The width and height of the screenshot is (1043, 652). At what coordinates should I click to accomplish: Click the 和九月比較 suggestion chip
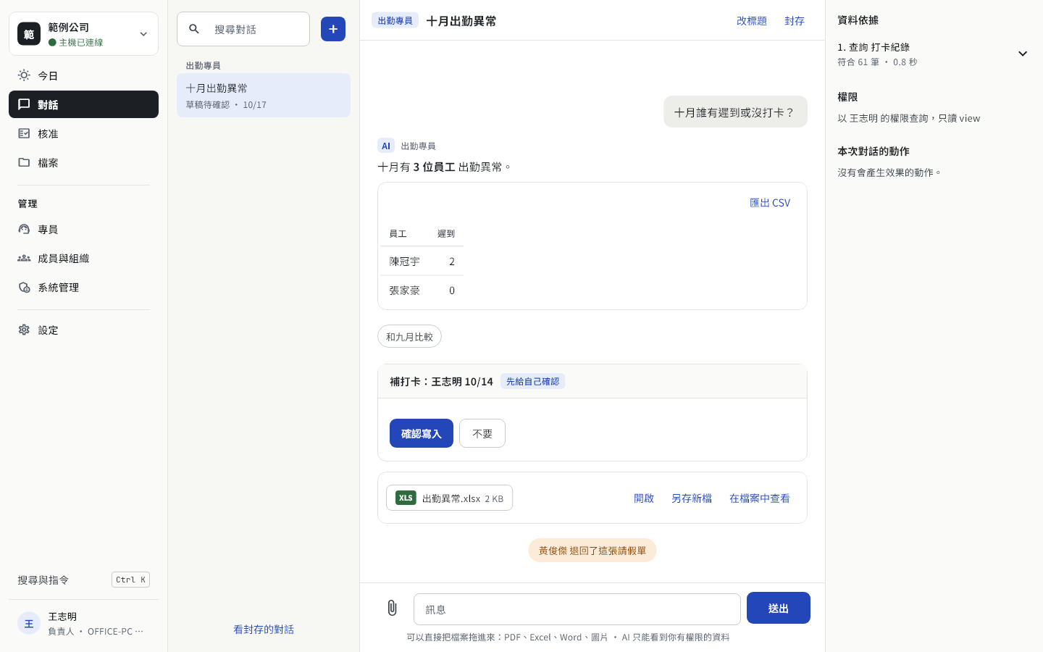(409, 336)
